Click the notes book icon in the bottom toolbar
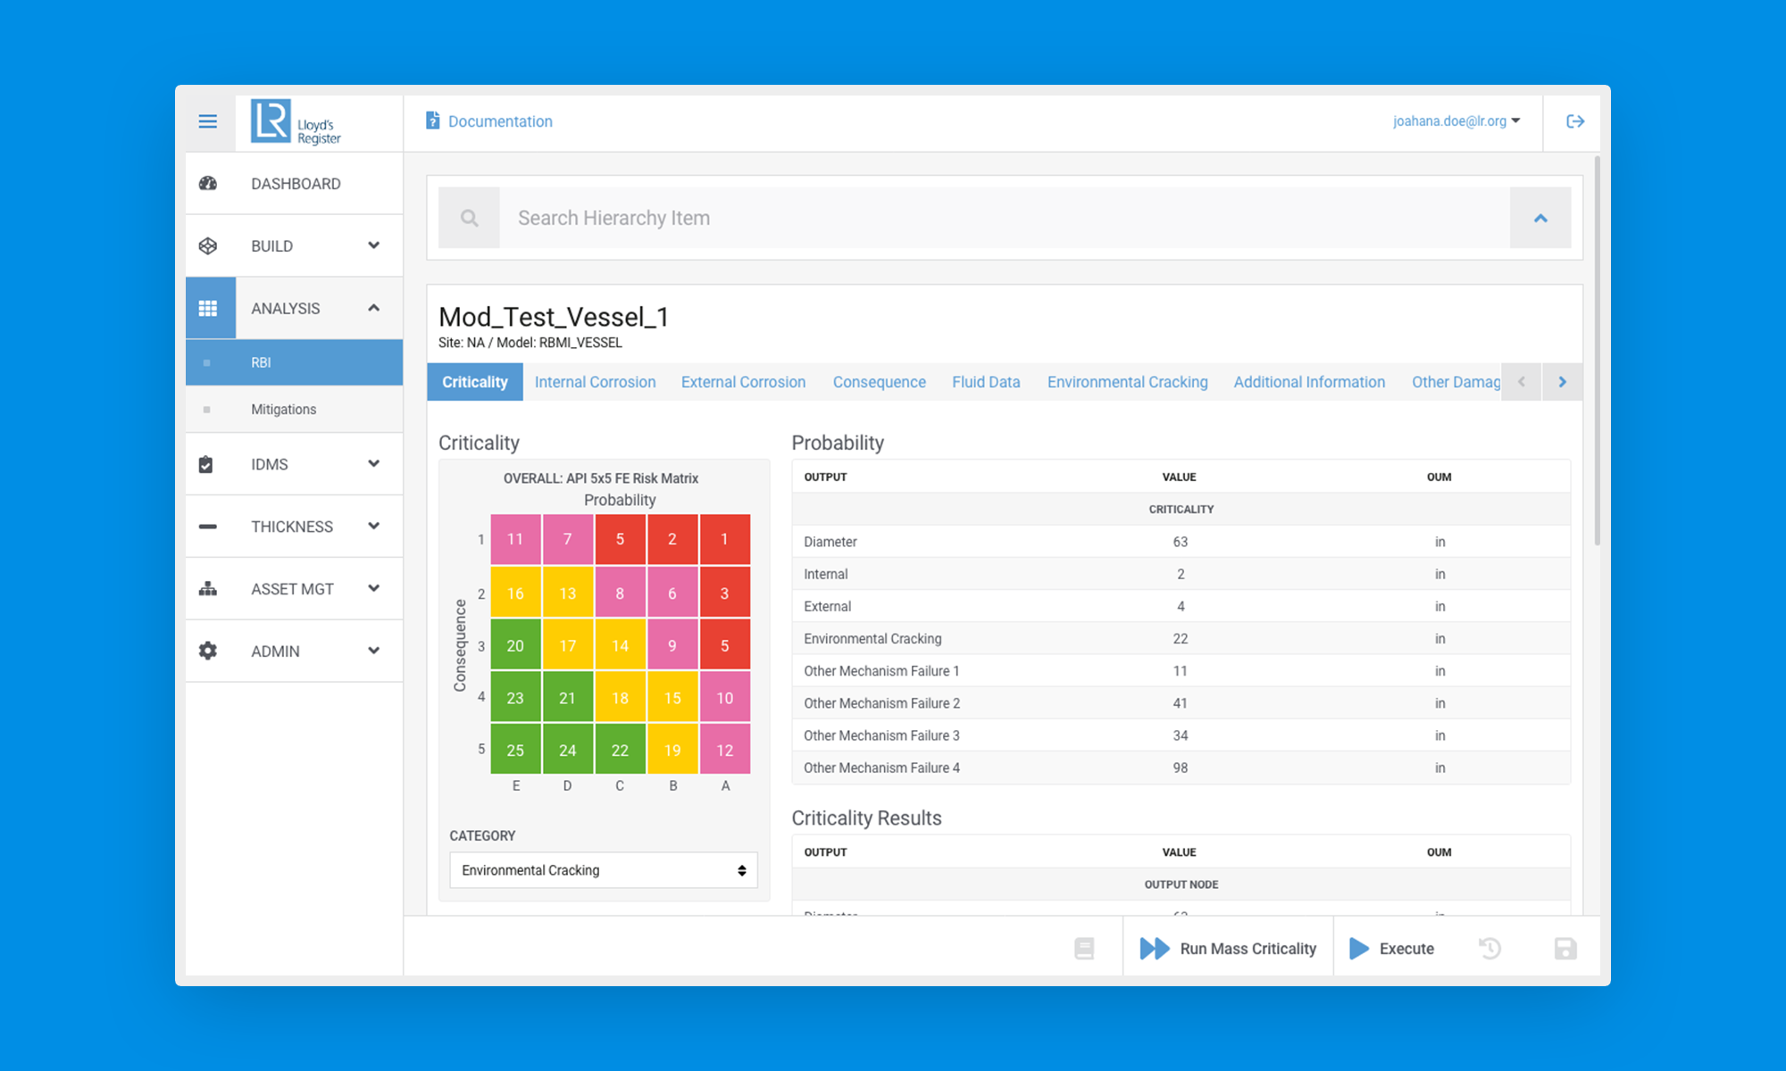 tap(1084, 948)
